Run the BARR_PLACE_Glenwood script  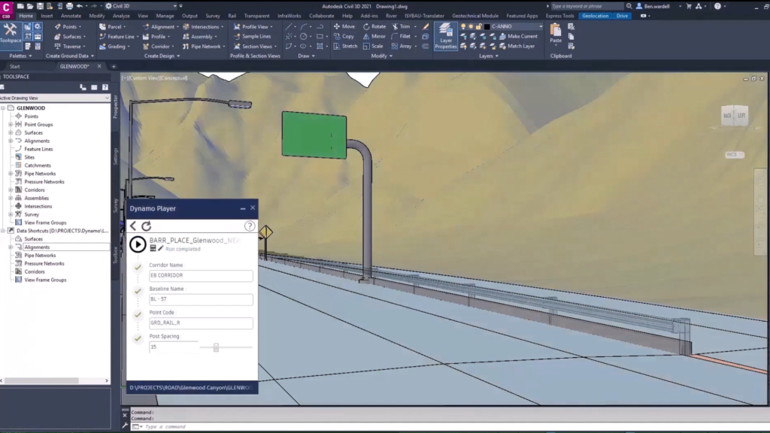tap(138, 244)
